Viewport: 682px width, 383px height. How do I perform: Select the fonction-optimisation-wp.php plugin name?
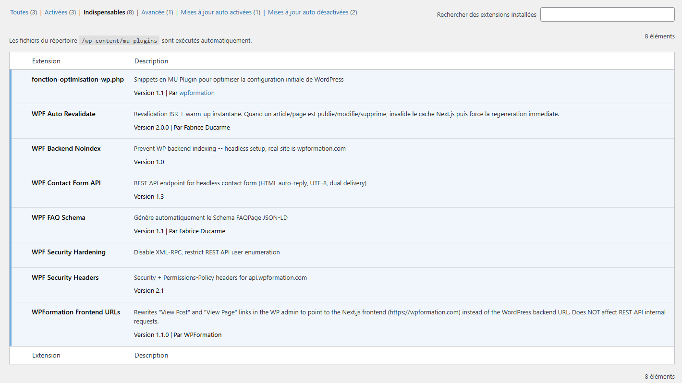click(x=78, y=80)
